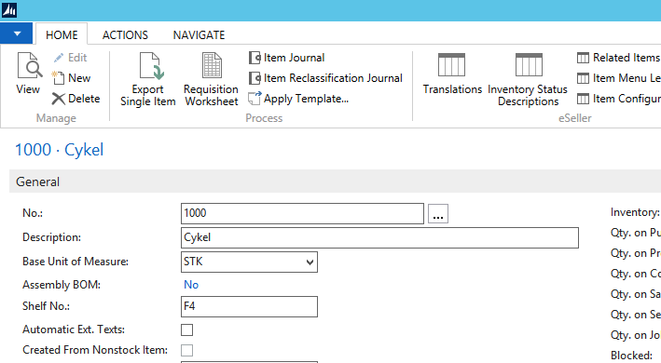Open the Item Journal

(286, 58)
